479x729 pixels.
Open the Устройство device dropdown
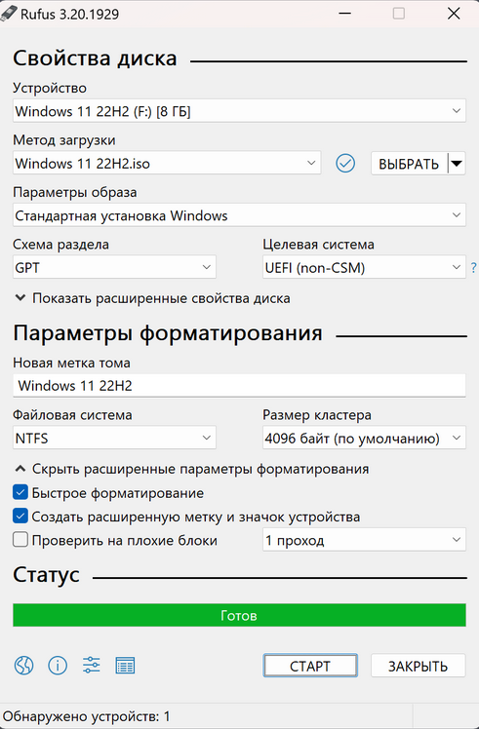(x=239, y=111)
